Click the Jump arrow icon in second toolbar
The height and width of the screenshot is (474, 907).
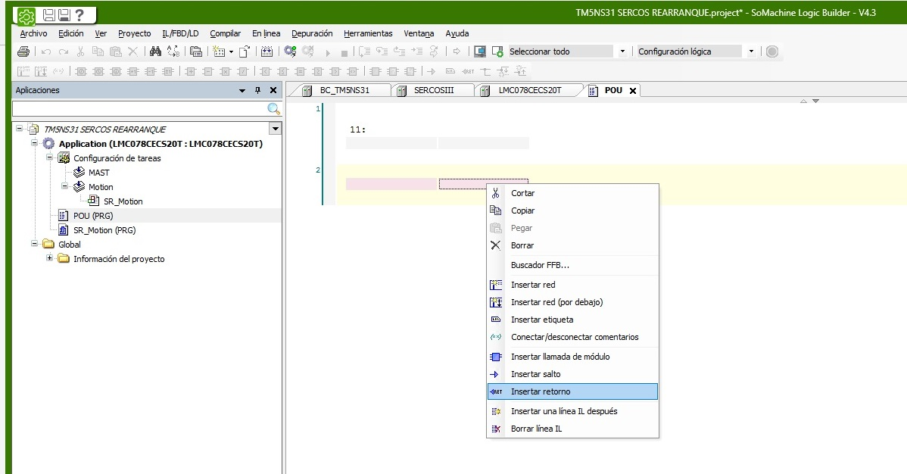pyautogui.click(x=432, y=72)
